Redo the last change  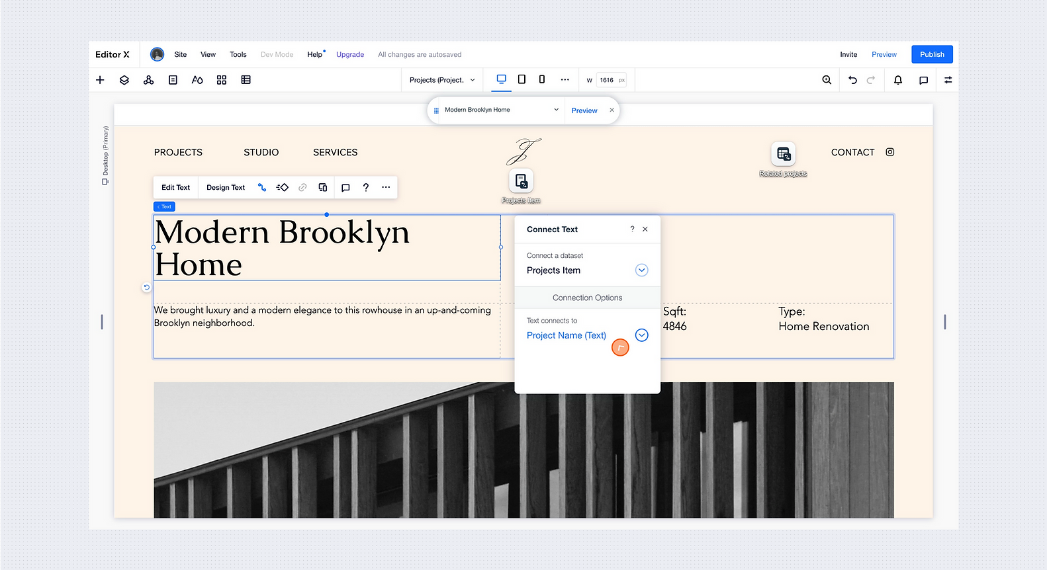pyautogui.click(x=871, y=80)
